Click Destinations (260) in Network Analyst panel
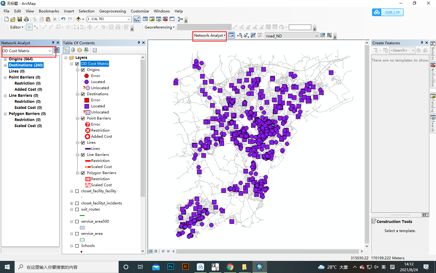Image resolution: width=436 pixels, height=273 pixels. coord(26,65)
